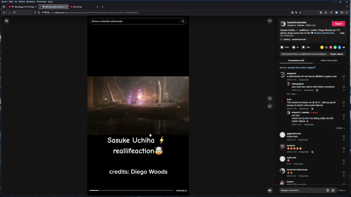Reply to gggrandaocxbx's comment

pyautogui.click(x=303, y=140)
